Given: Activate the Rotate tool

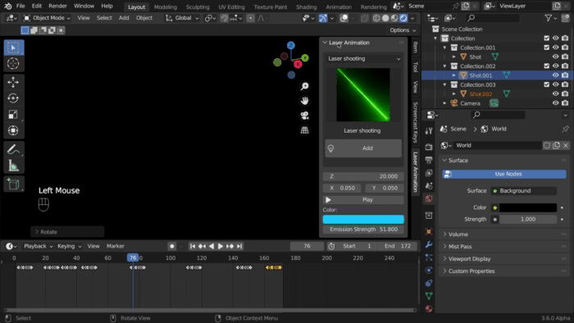Looking at the screenshot, I should pos(13,98).
